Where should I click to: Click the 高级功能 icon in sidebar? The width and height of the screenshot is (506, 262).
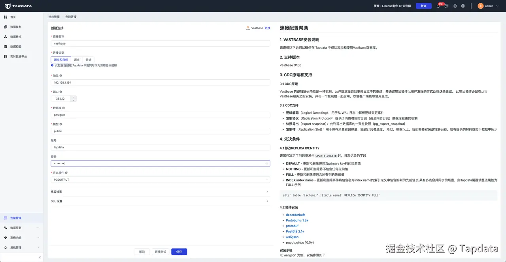point(6,238)
